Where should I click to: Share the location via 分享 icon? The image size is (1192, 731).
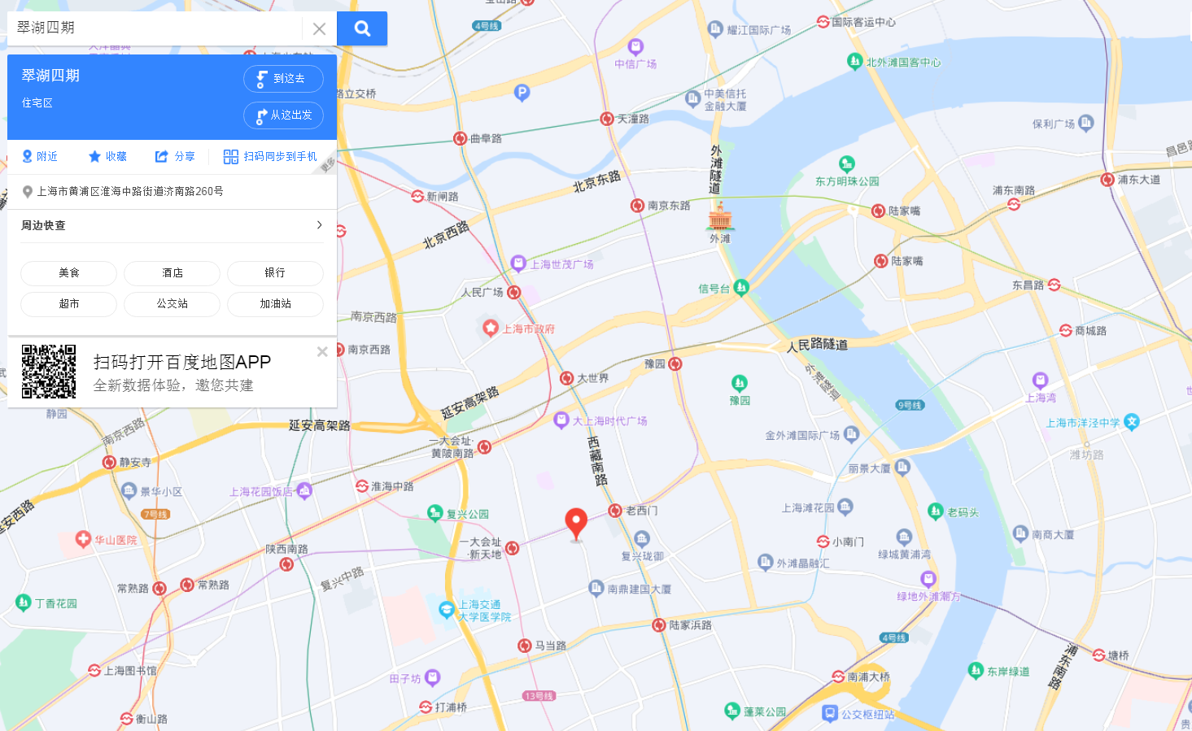[x=175, y=156]
